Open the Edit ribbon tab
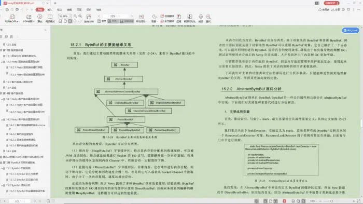 click(69, 10)
